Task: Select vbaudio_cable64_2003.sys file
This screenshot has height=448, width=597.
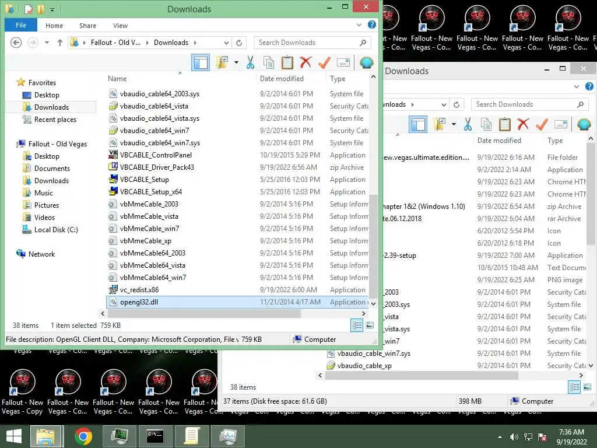Action: [160, 94]
